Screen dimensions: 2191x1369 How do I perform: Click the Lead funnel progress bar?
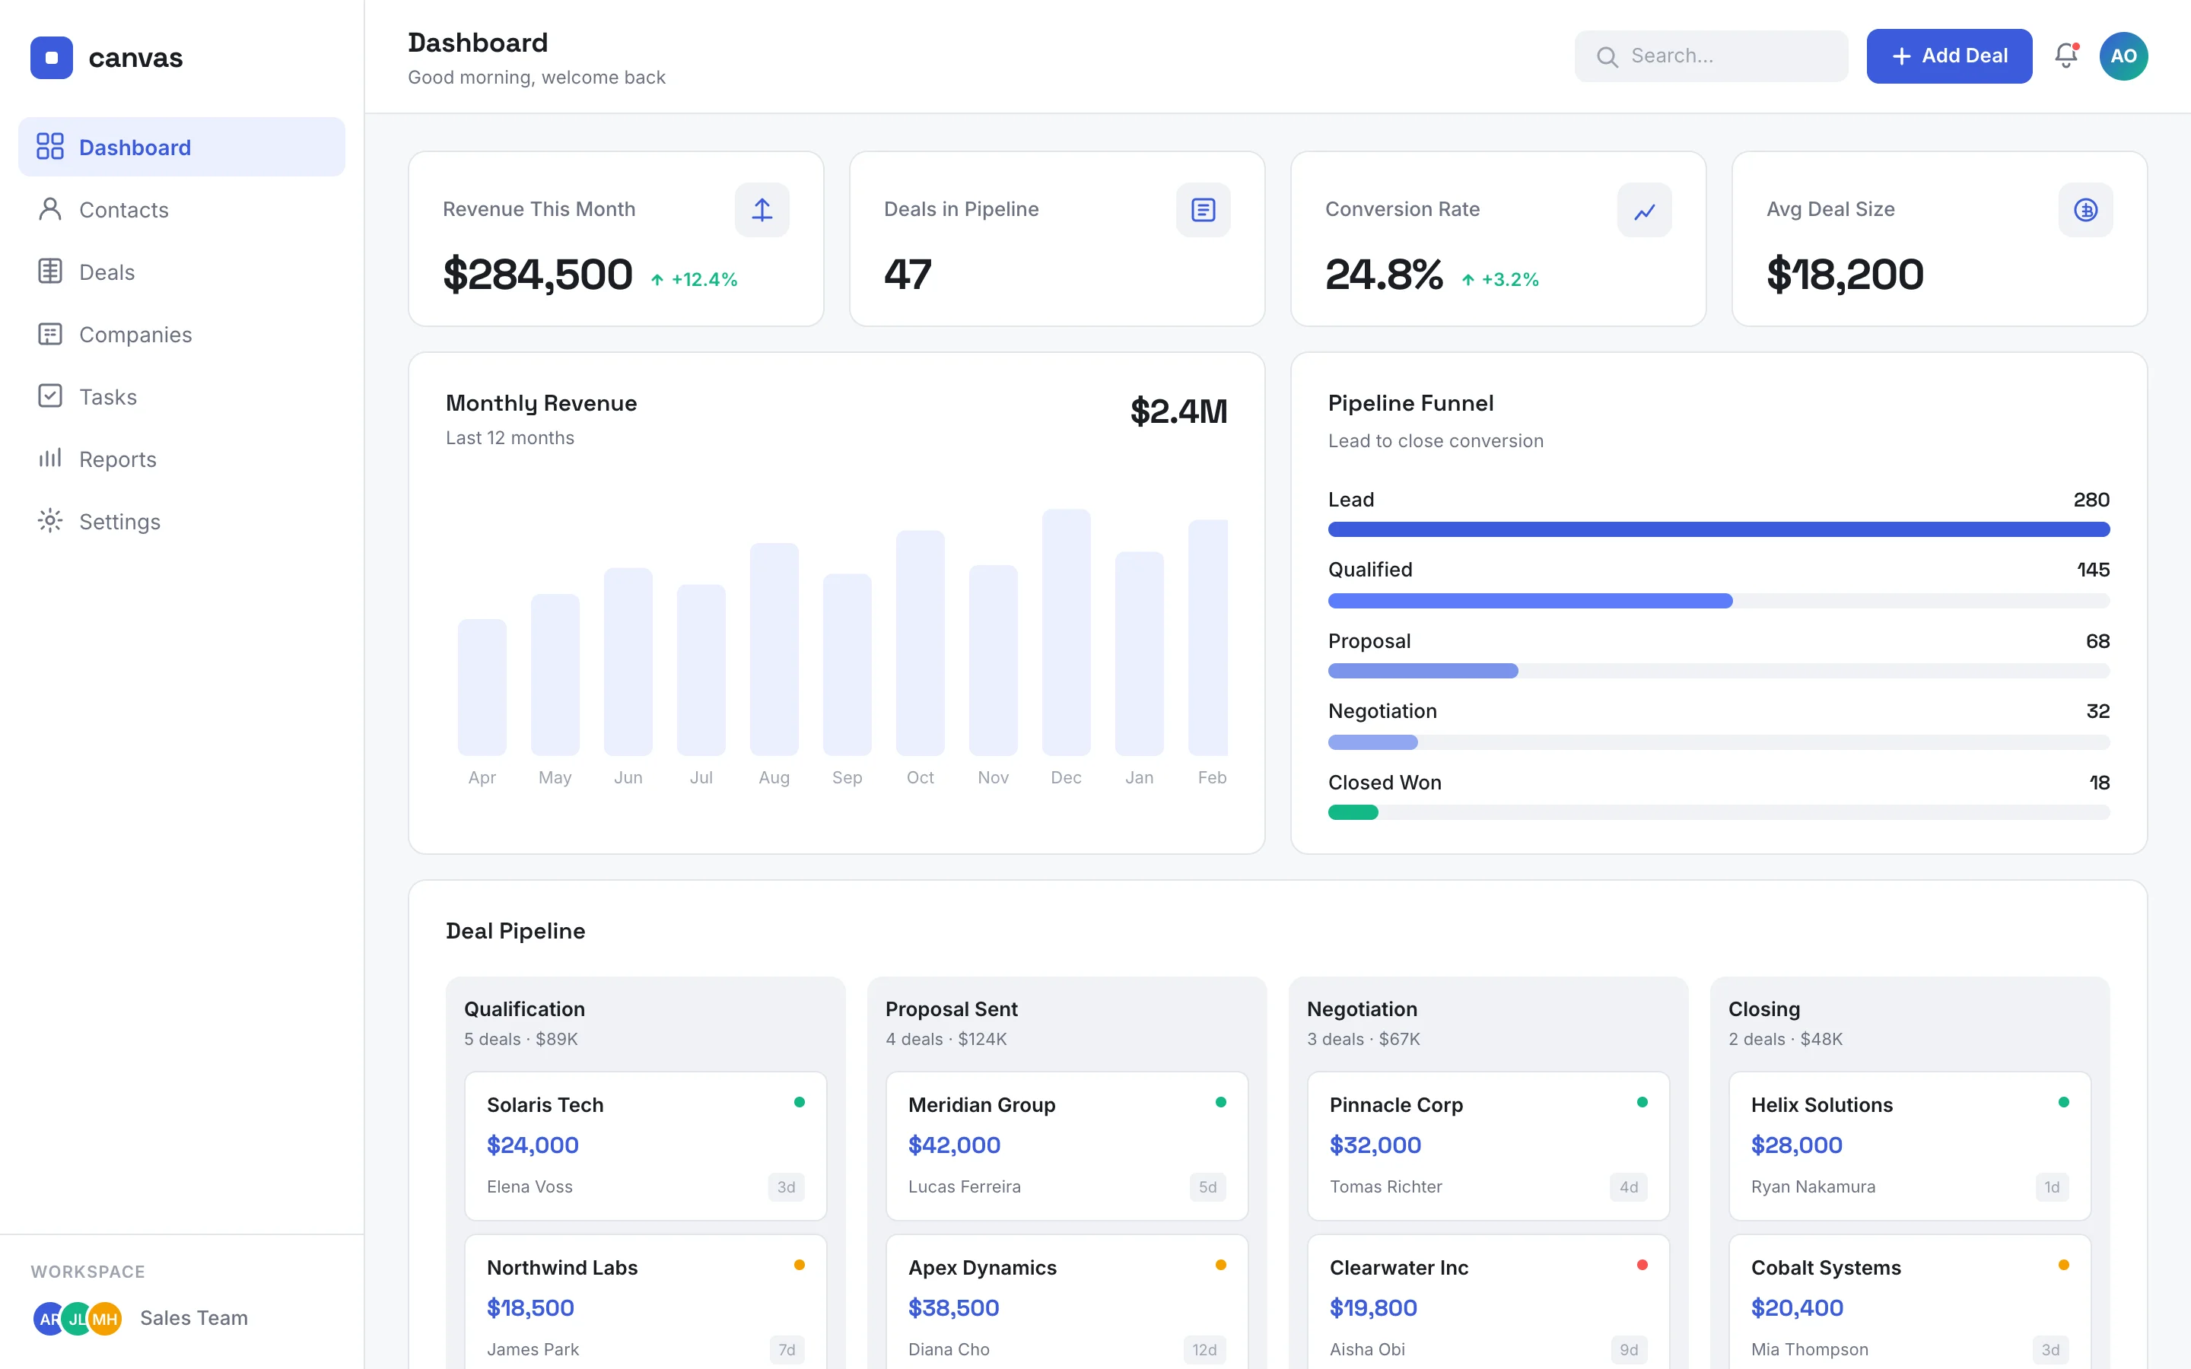1719,529
